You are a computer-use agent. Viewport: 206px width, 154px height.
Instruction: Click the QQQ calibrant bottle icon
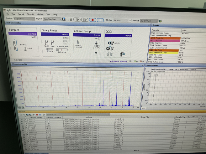coord(109,54)
